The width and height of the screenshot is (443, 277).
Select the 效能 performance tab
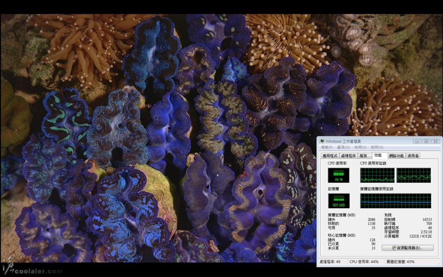tap(380, 155)
